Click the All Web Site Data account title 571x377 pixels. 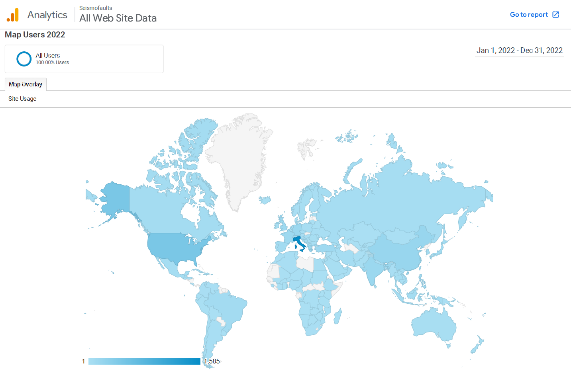pos(118,18)
